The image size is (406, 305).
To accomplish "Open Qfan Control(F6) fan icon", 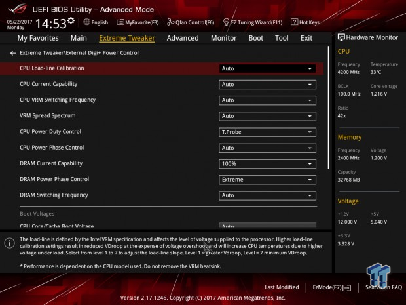I will (x=170, y=22).
